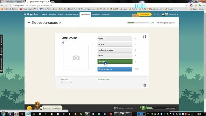Click the blue Следующее button
The height and width of the screenshot is (116, 206).
tap(115, 69)
